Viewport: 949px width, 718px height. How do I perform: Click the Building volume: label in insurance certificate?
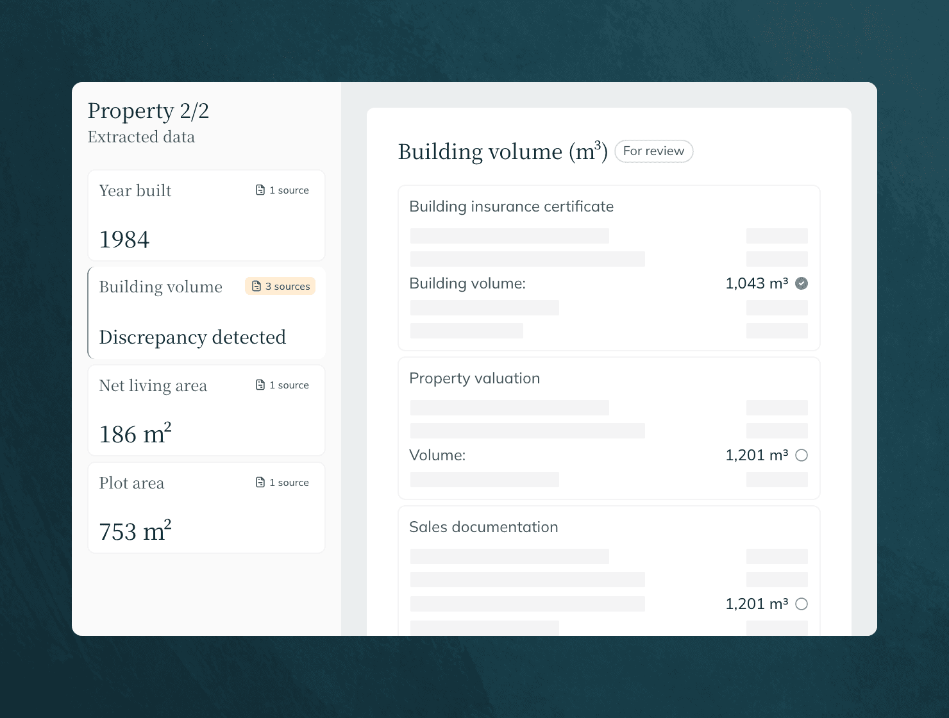[x=467, y=283]
